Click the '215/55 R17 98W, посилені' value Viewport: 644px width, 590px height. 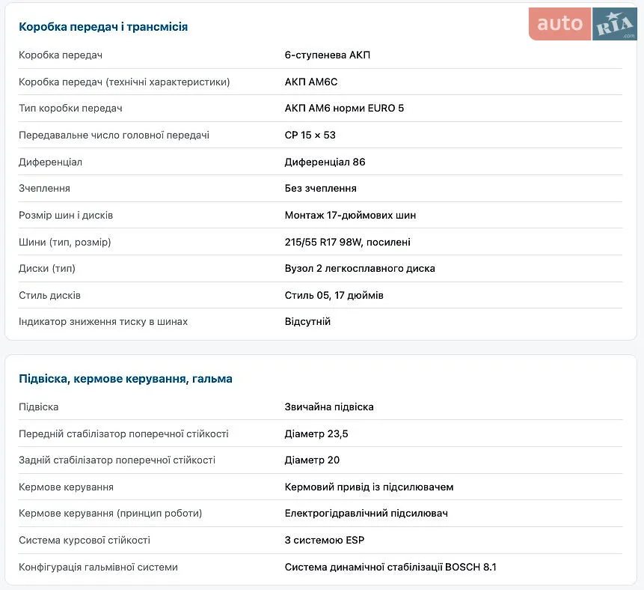[348, 242]
